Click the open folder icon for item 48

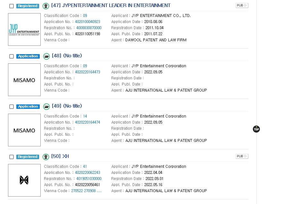pos(46,56)
